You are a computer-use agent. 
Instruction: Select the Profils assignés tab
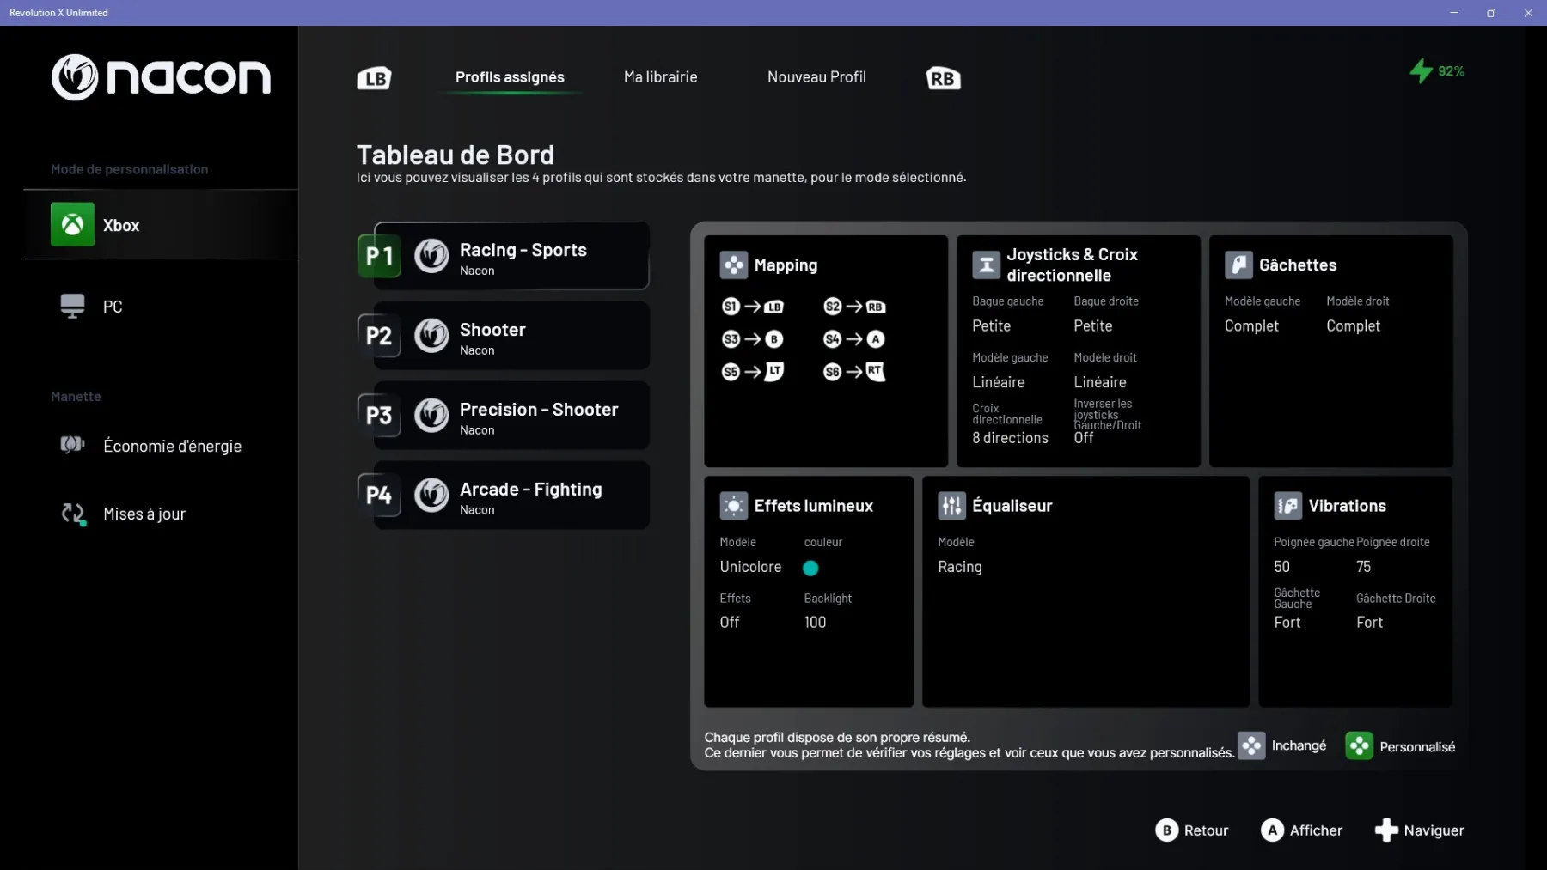click(x=510, y=77)
